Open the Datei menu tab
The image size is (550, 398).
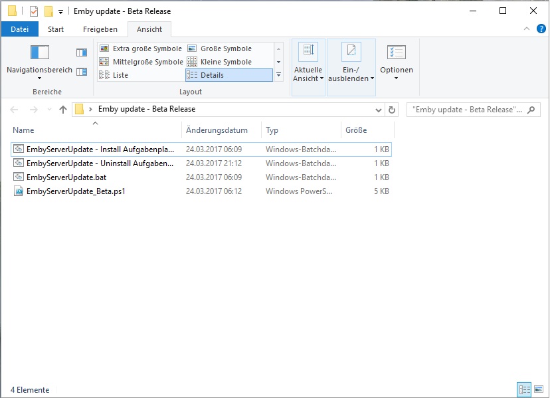(20, 29)
